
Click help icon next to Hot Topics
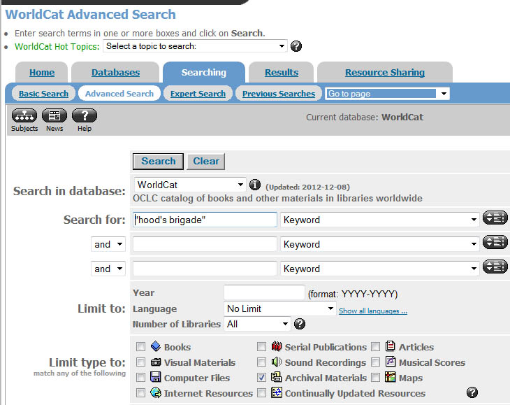(x=296, y=46)
